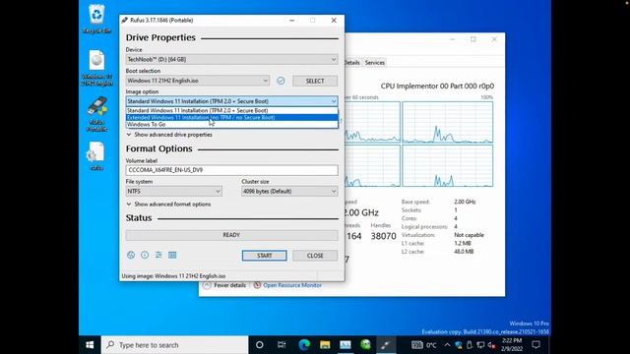Image resolution: width=630 pixels, height=354 pixels.
Task: Minimize the Rufus window
Action: click(292, 20)
